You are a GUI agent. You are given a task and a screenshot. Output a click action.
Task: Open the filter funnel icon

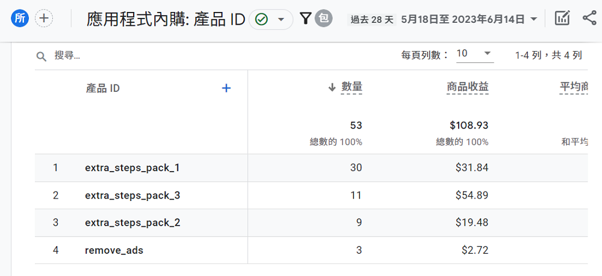(305, 19)
